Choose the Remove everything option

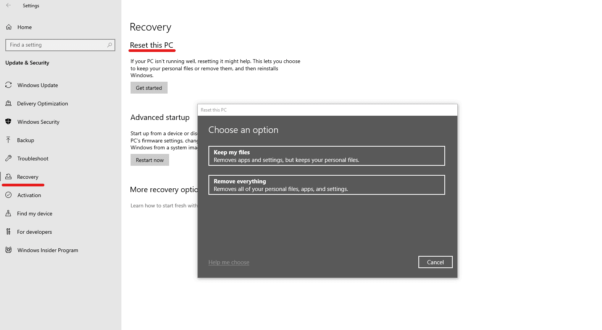pos(327,185)
